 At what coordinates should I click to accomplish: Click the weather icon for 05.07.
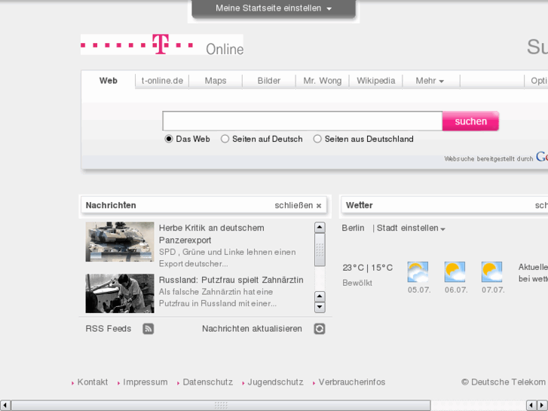tap(418, 271)
